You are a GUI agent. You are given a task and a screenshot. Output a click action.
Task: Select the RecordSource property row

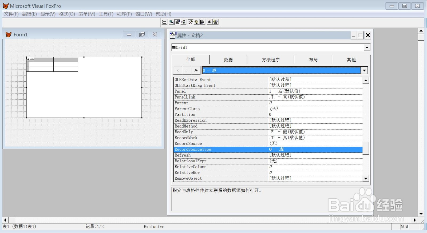coord(268,143)
